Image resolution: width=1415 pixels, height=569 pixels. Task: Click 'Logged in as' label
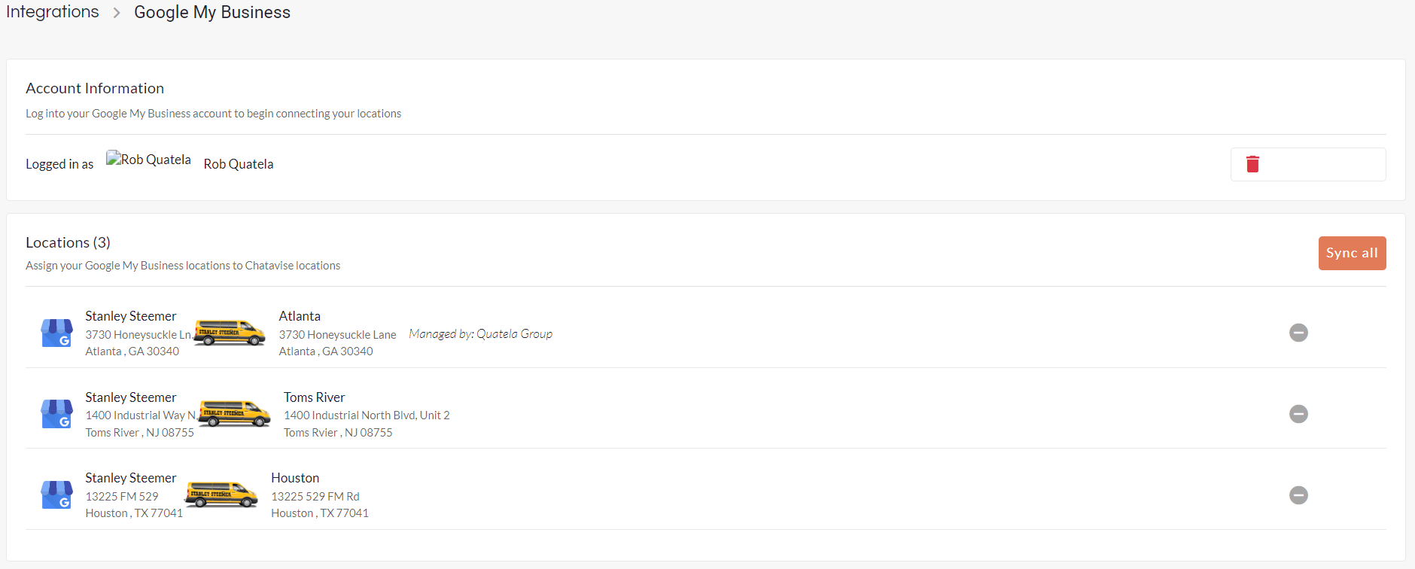pyautogui.click(x=59, y=164)
